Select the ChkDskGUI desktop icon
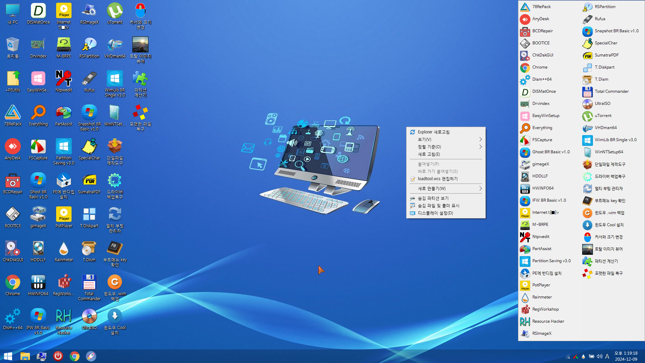Screen dimensions: 645x363 pos(13,251)
